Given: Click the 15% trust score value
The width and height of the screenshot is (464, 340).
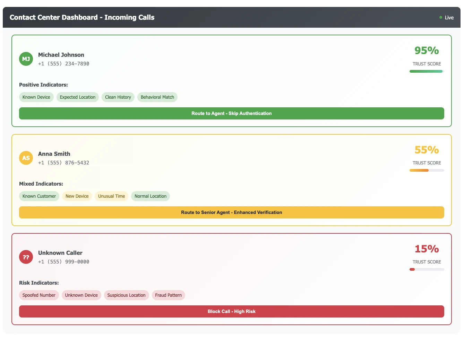Looking at the screenshot, I should [427, 249].
